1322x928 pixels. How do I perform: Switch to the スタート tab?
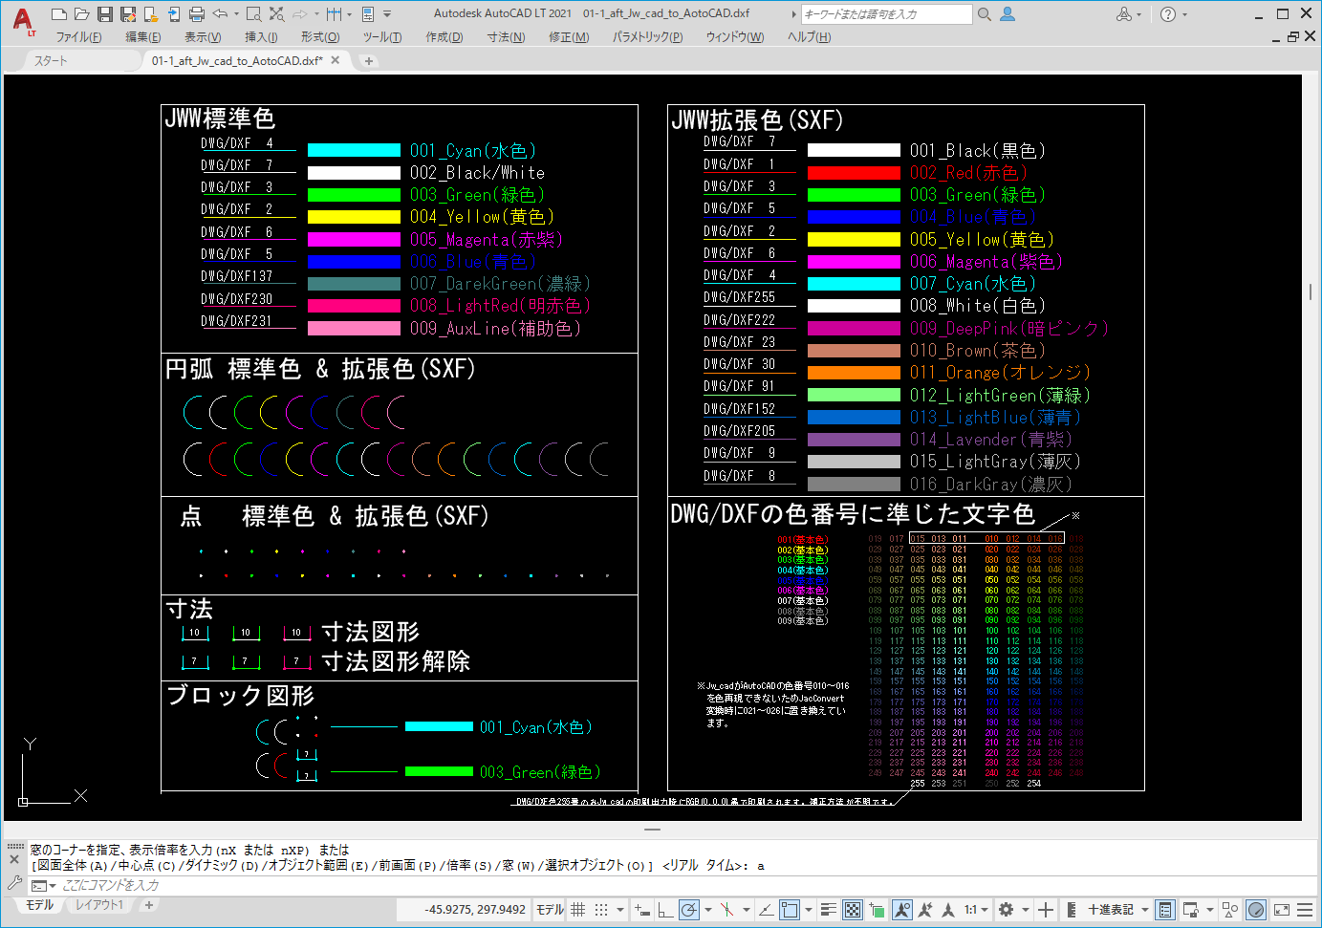pyautogui.click(x=51, y=61)
